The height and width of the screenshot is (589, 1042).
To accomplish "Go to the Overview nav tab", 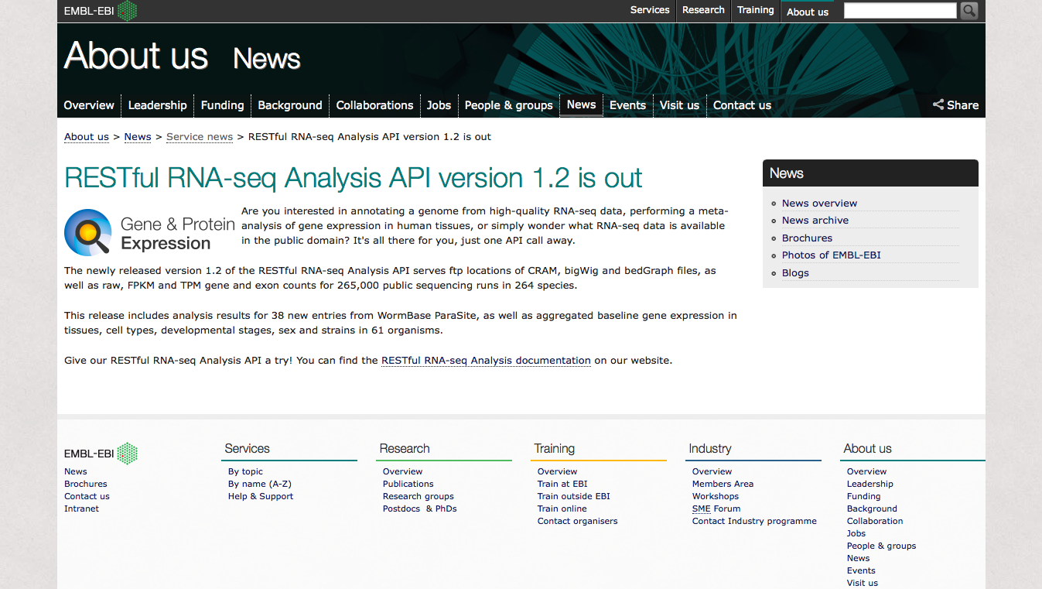I will click(89, 105).
